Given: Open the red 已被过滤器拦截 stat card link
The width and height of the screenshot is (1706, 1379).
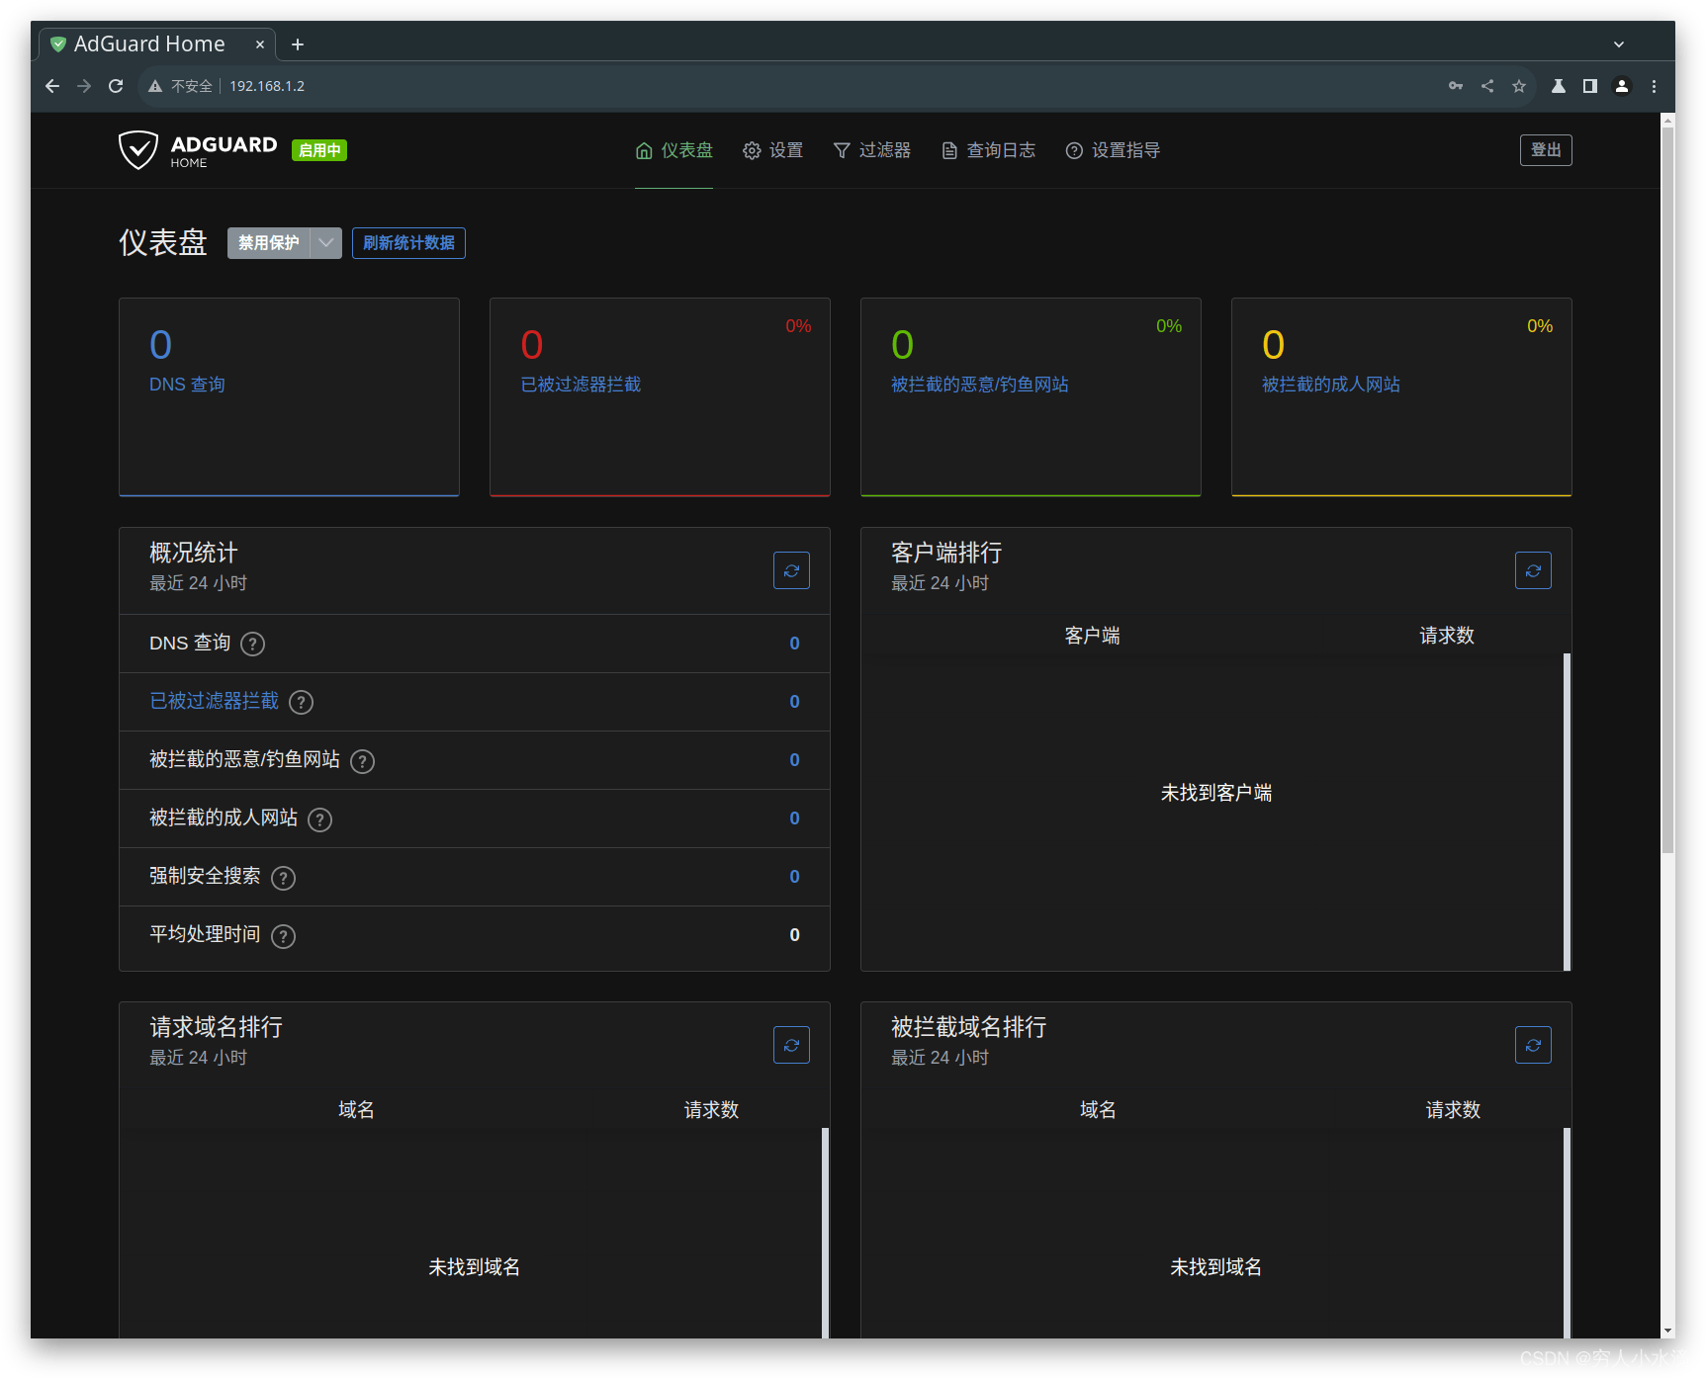Looking at the screenshot, I should pos(581,385).
